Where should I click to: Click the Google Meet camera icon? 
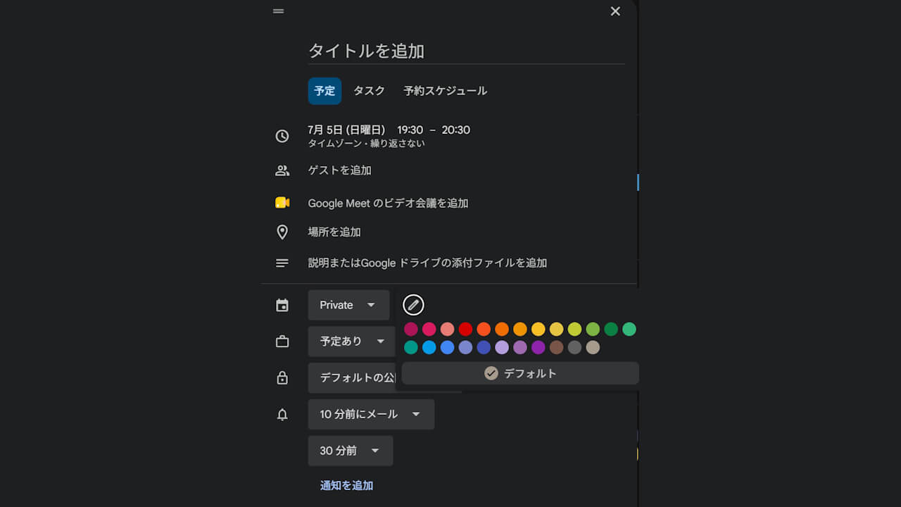(282, 203)
